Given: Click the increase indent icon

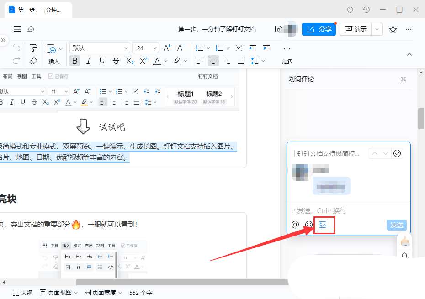Looking at the screenshot, I should click(x=266, y=48).
